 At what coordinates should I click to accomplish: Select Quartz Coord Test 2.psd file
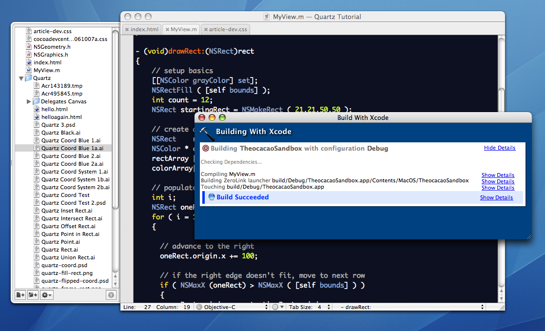pos(73,203)
